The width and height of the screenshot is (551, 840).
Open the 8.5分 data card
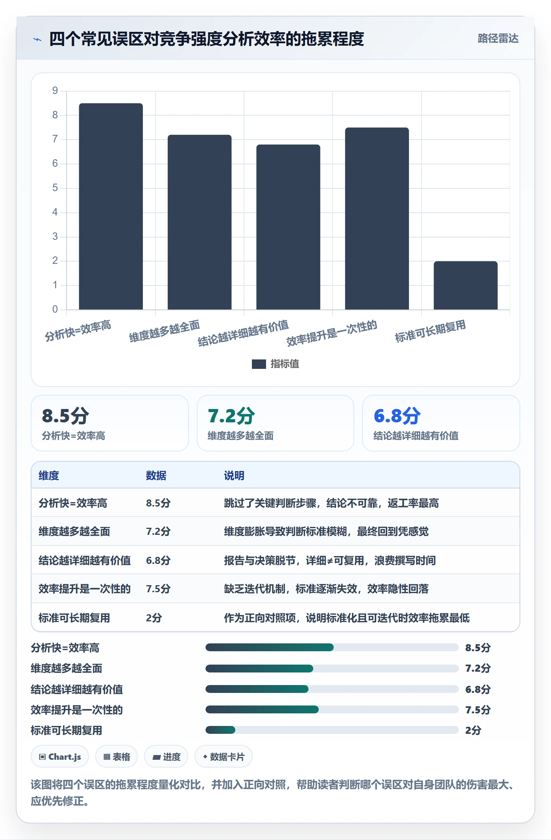[110, 423]
